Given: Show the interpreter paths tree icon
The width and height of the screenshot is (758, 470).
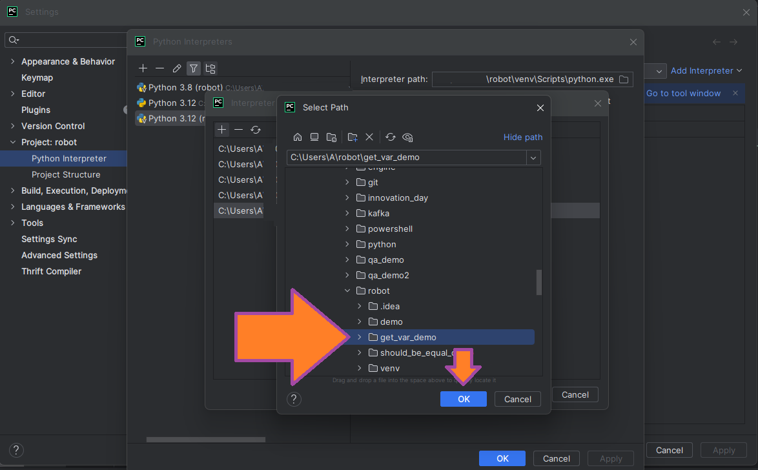Looking at the screenshot, I should pyautogui.click(x=210, y=68).
